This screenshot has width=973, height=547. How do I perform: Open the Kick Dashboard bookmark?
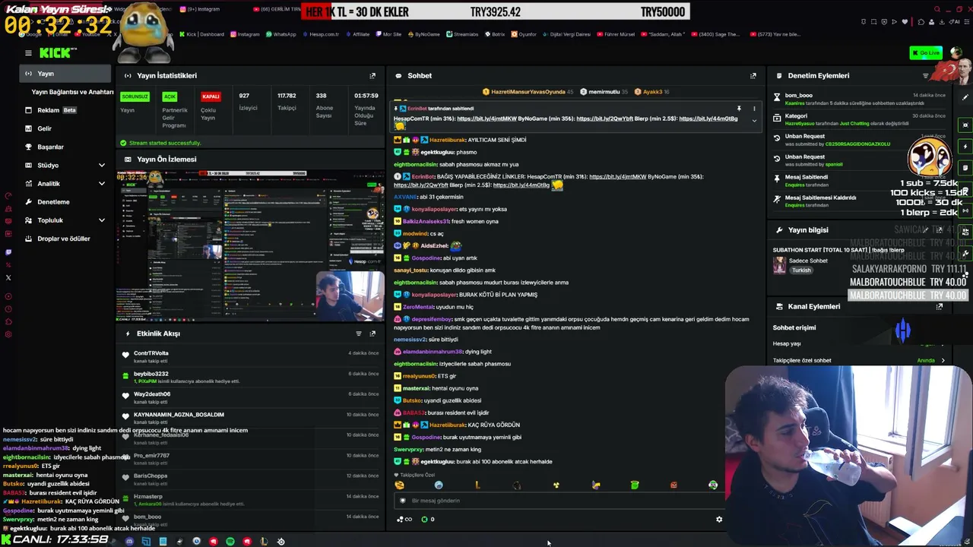pyautogui.click(x=202, y=34)
